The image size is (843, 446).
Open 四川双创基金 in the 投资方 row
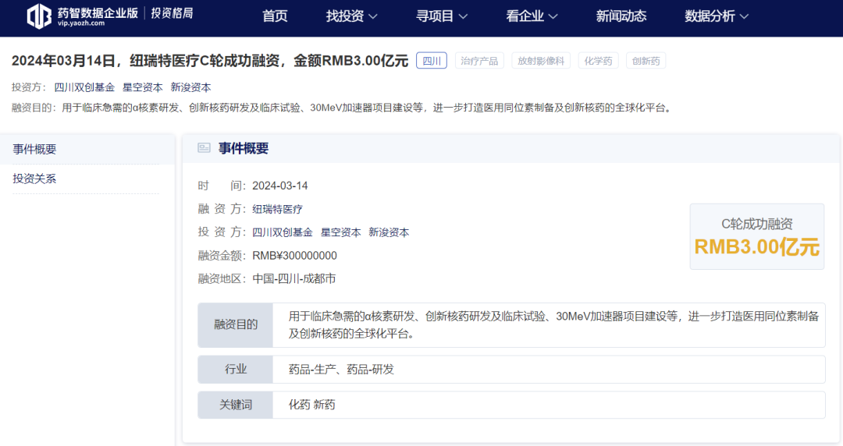[283, 232]
